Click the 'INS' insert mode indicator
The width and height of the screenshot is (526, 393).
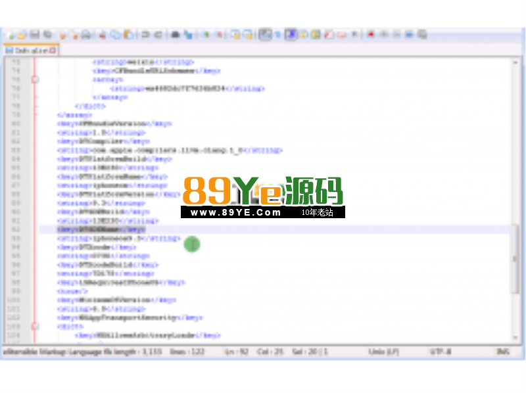[503, 352]
